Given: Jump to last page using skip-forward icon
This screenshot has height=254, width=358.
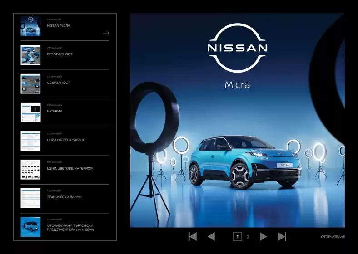Looking at the screenshot, I should point(282,236).
